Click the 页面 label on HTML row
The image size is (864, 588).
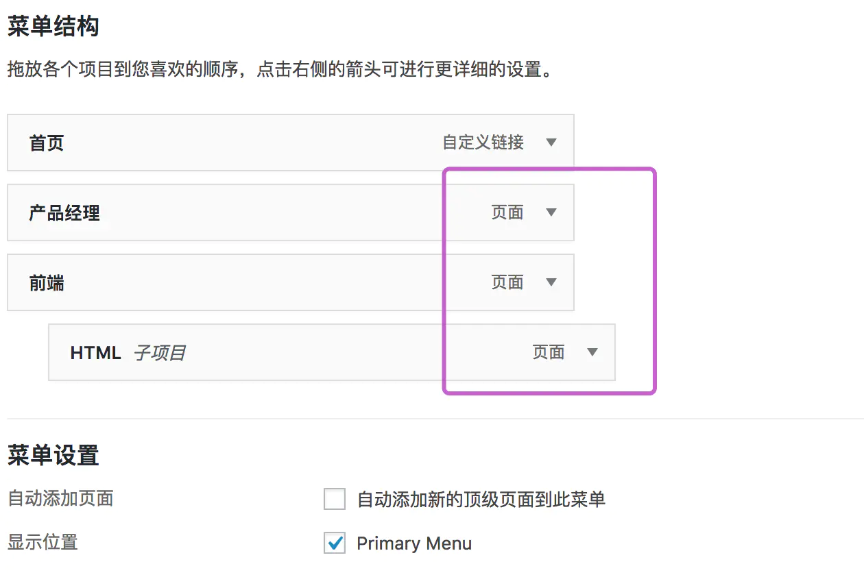[x=549, y=352]
